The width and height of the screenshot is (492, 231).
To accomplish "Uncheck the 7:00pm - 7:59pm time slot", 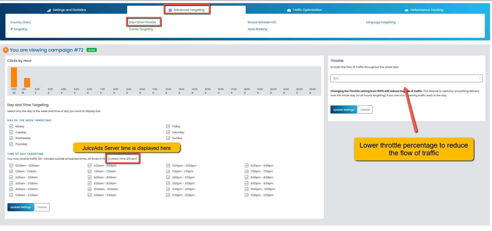I will pos(247,171).
